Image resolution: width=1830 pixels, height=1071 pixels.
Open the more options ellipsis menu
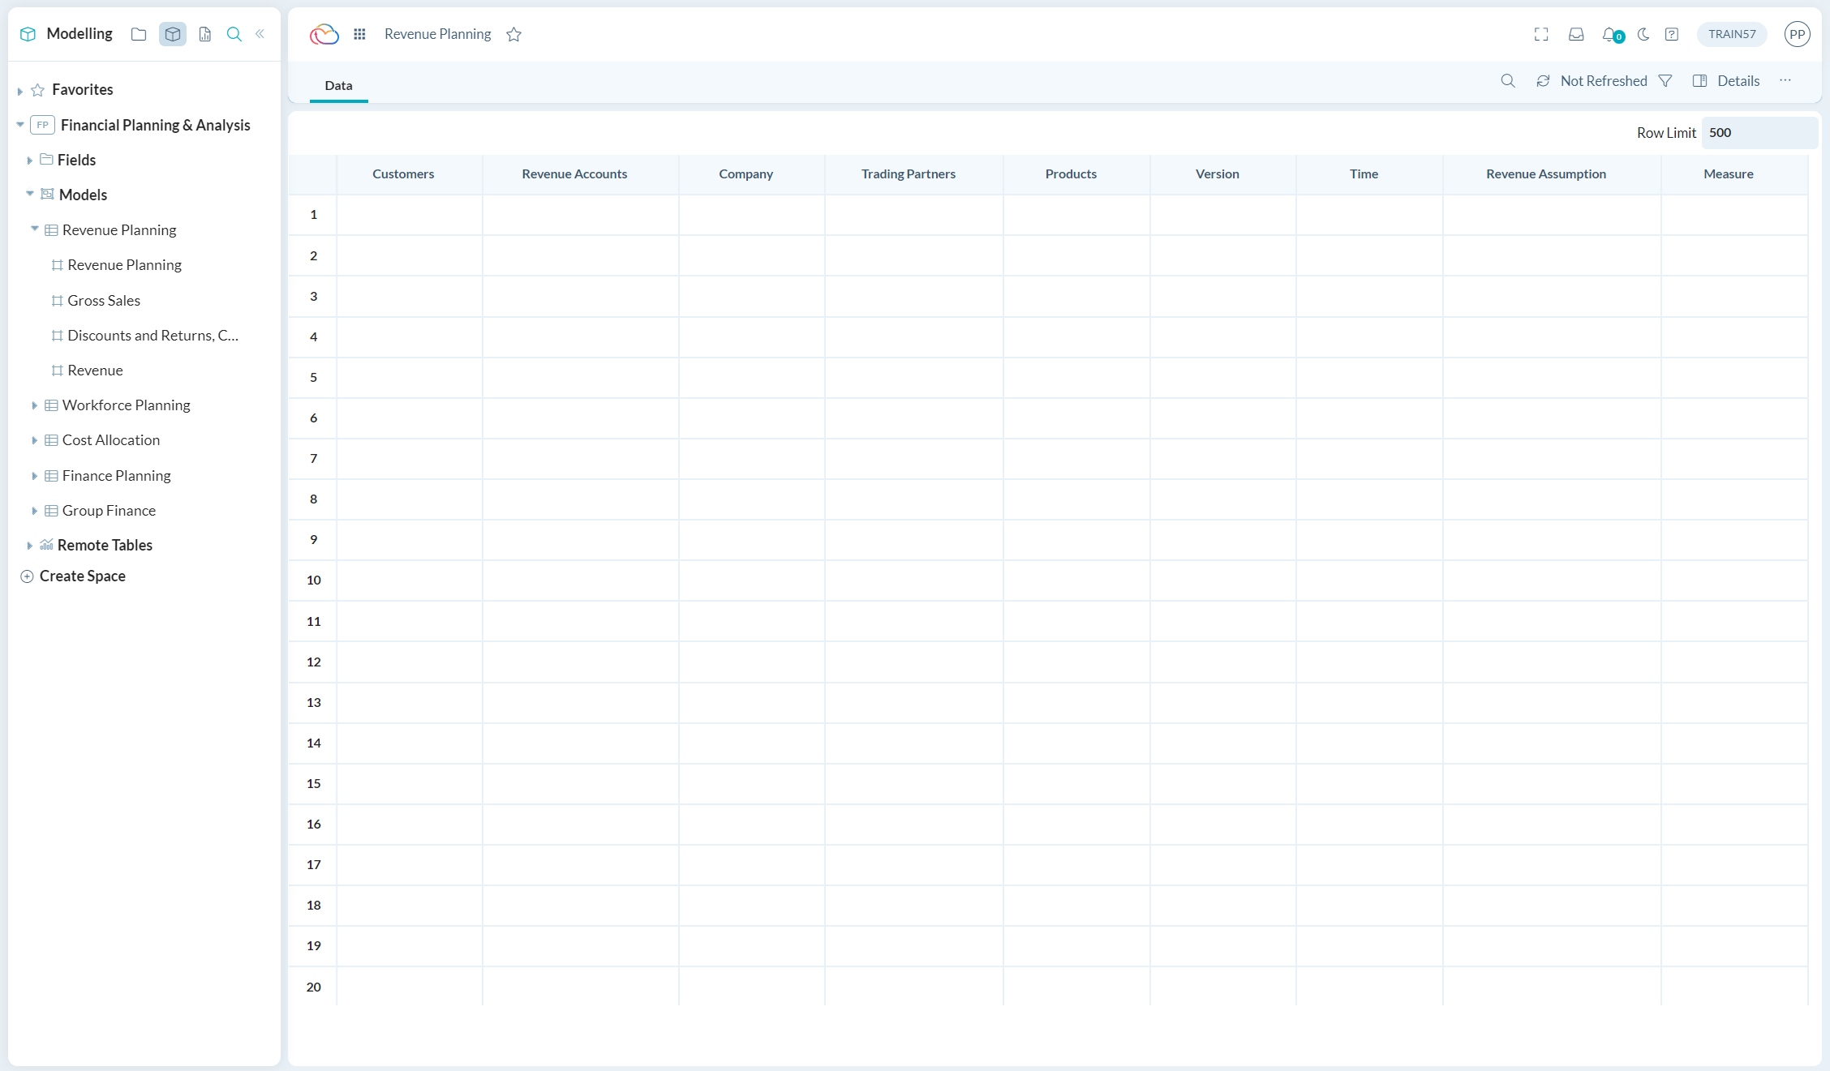click(x=1785, y=80)
